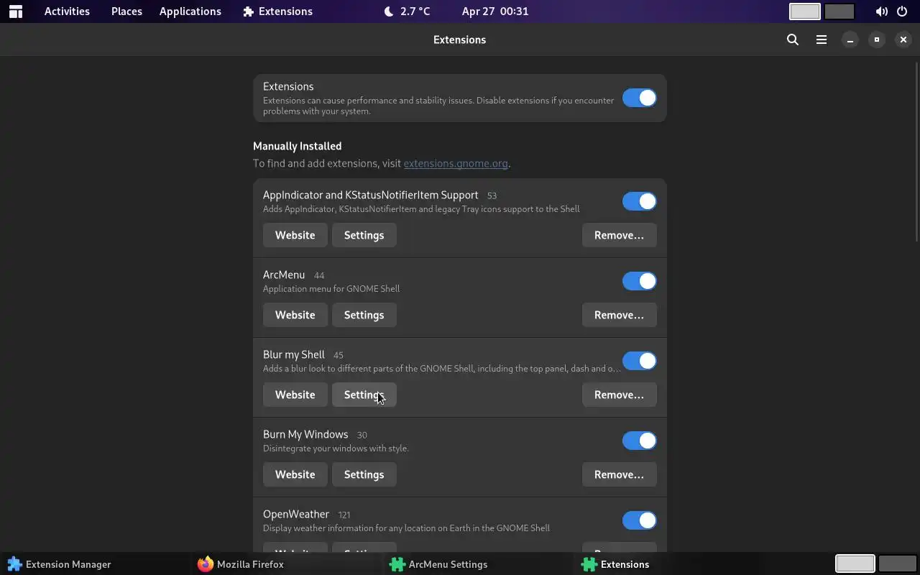Viewport: 920px width, 575px height.
Task: Turn off Blur my Shell extension
Action: point(640,361)
